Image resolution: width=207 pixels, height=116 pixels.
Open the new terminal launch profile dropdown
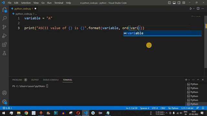click(189, 80)
